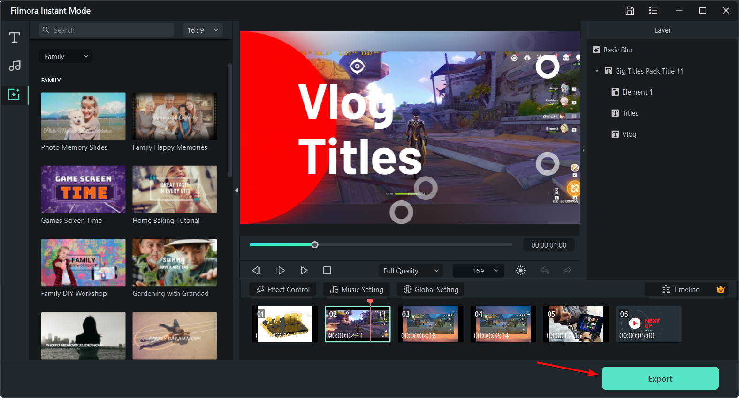Click the Element 1 layer icon
This screenshot has height=398, width=739.
[615, 92]
